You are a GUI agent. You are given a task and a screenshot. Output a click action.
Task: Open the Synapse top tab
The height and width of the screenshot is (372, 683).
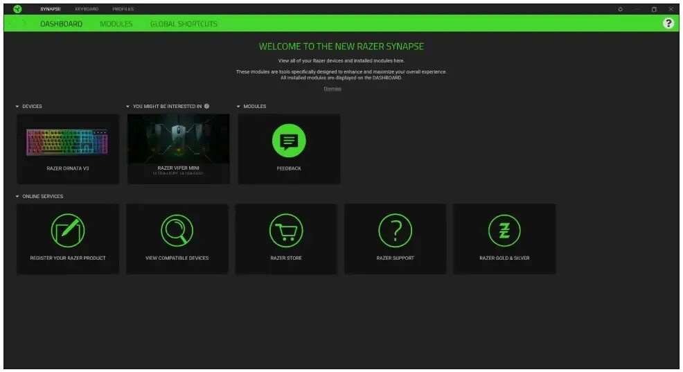pyautogui.click(x=51, y=9)
